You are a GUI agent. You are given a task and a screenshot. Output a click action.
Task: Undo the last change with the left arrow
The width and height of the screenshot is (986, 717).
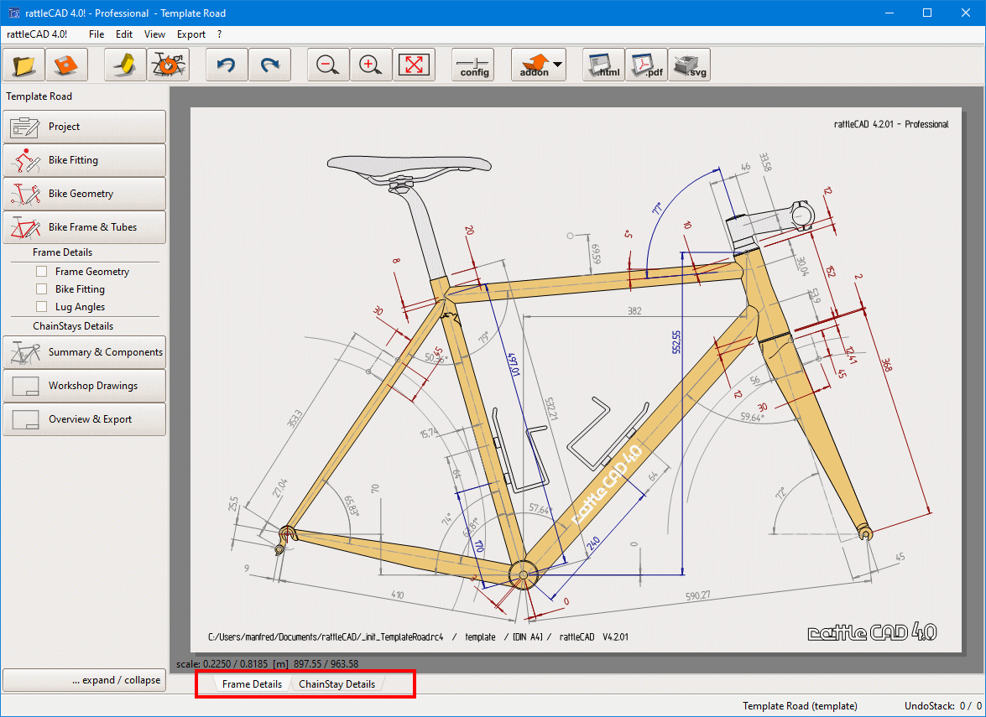tap(227, 65)
